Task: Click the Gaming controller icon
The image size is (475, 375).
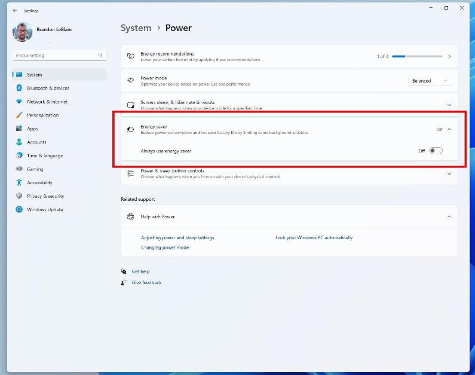Action: pos(19,169)
